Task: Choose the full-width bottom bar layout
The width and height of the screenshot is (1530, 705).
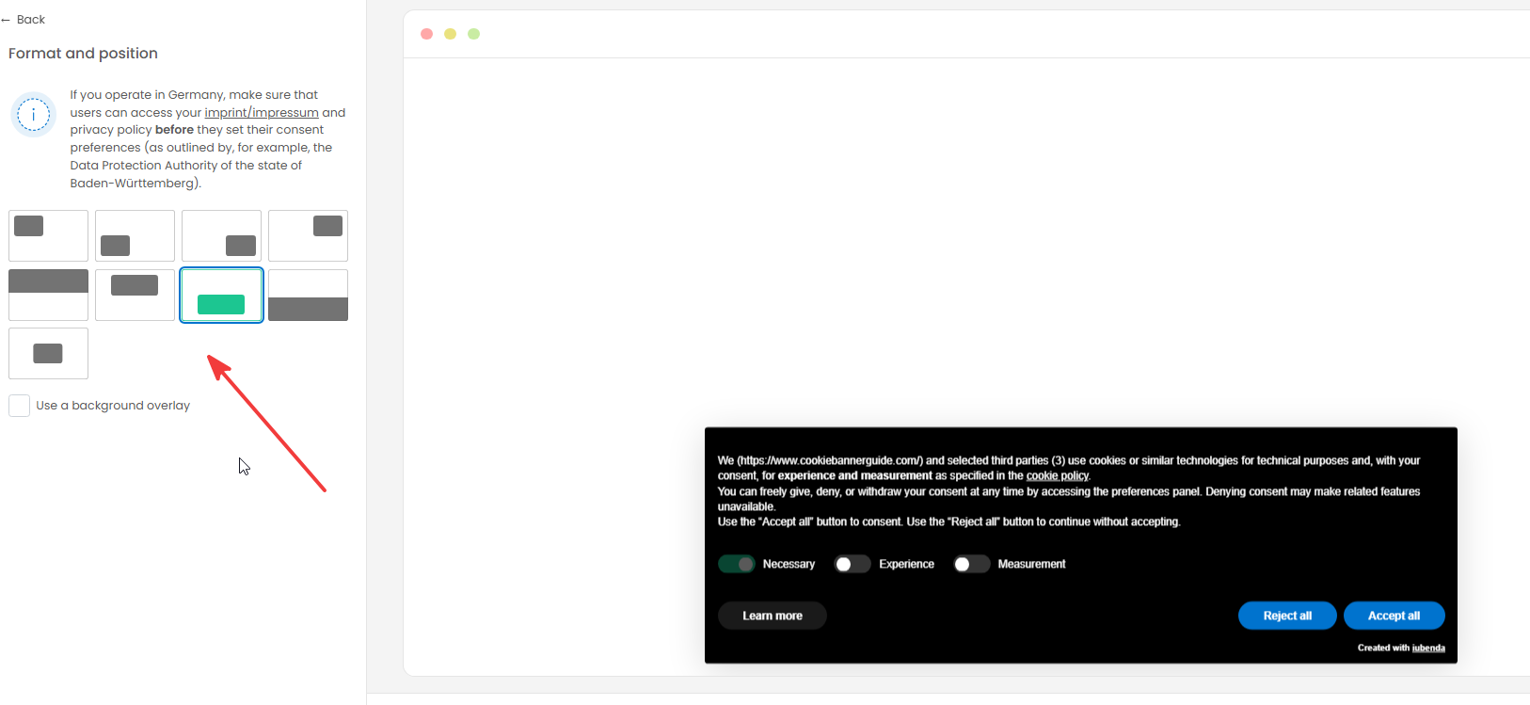Action: (308, 295)
